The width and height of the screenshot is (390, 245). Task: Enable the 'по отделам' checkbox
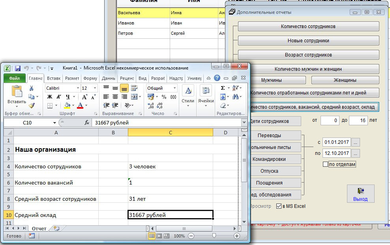tap(325, 164)
